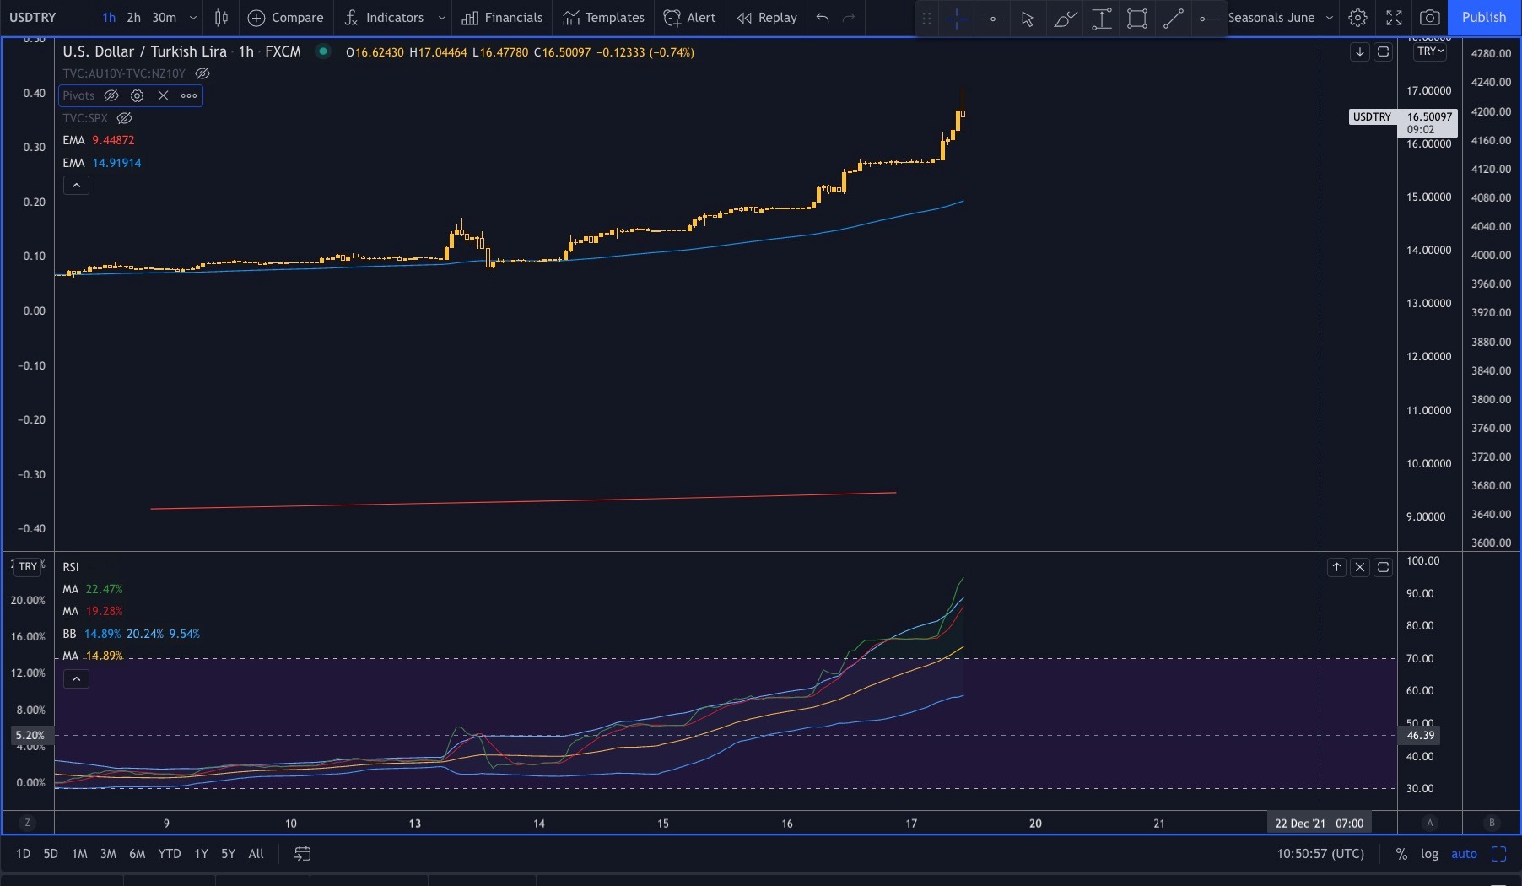Image resolution: width=1522 pixels, height=886 pixels.
Task: Set date range to YTD
Action: coord(170,854)
